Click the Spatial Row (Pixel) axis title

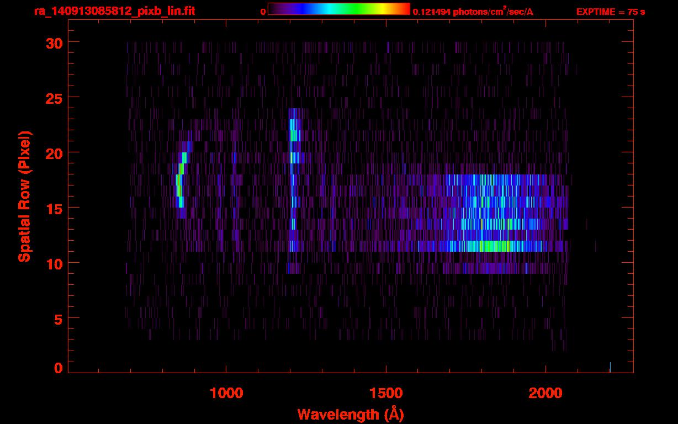pos(25,197)
